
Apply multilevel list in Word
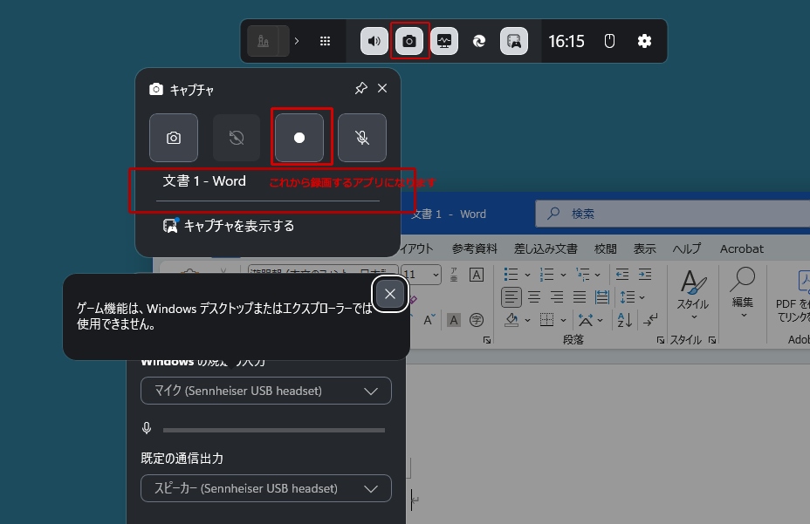point(583,274)
